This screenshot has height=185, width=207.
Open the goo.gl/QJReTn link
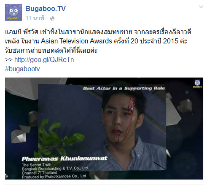(44, 59)
